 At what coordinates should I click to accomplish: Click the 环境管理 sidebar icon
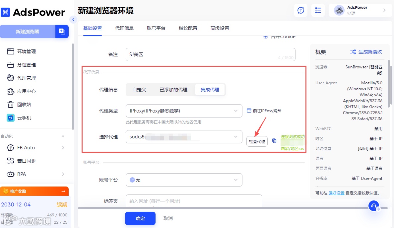point(11,51)
